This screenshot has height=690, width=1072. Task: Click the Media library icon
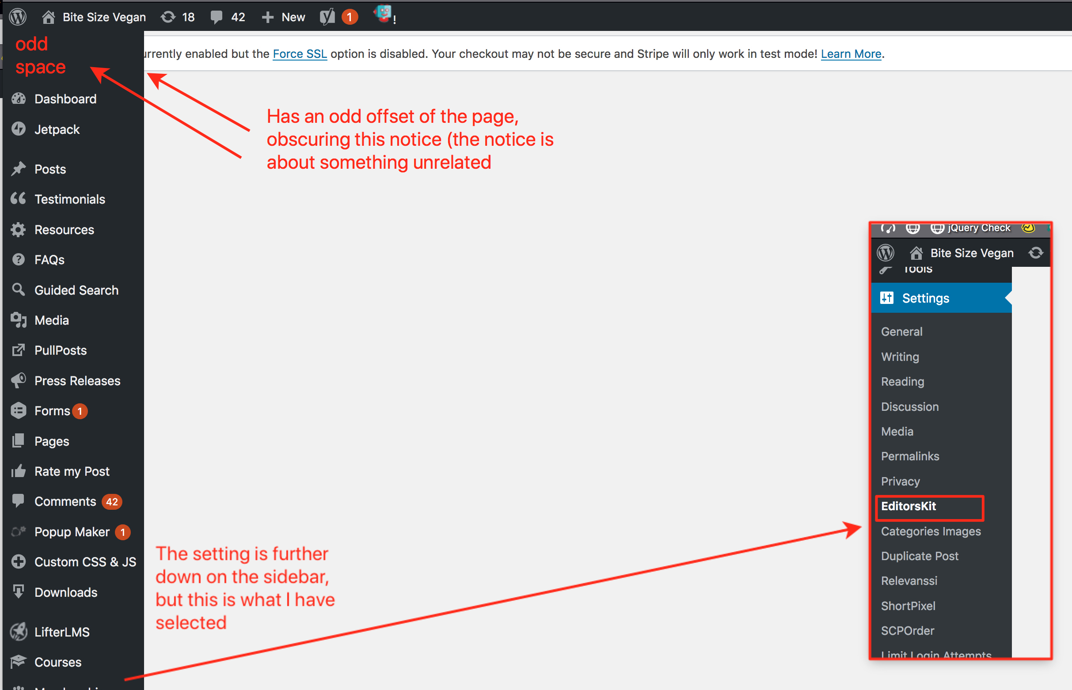pyautogui.click(x=19, y=320)
